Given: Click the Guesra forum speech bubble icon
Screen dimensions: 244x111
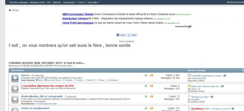Looking at the screenshot, I should (x=15, y=78).
